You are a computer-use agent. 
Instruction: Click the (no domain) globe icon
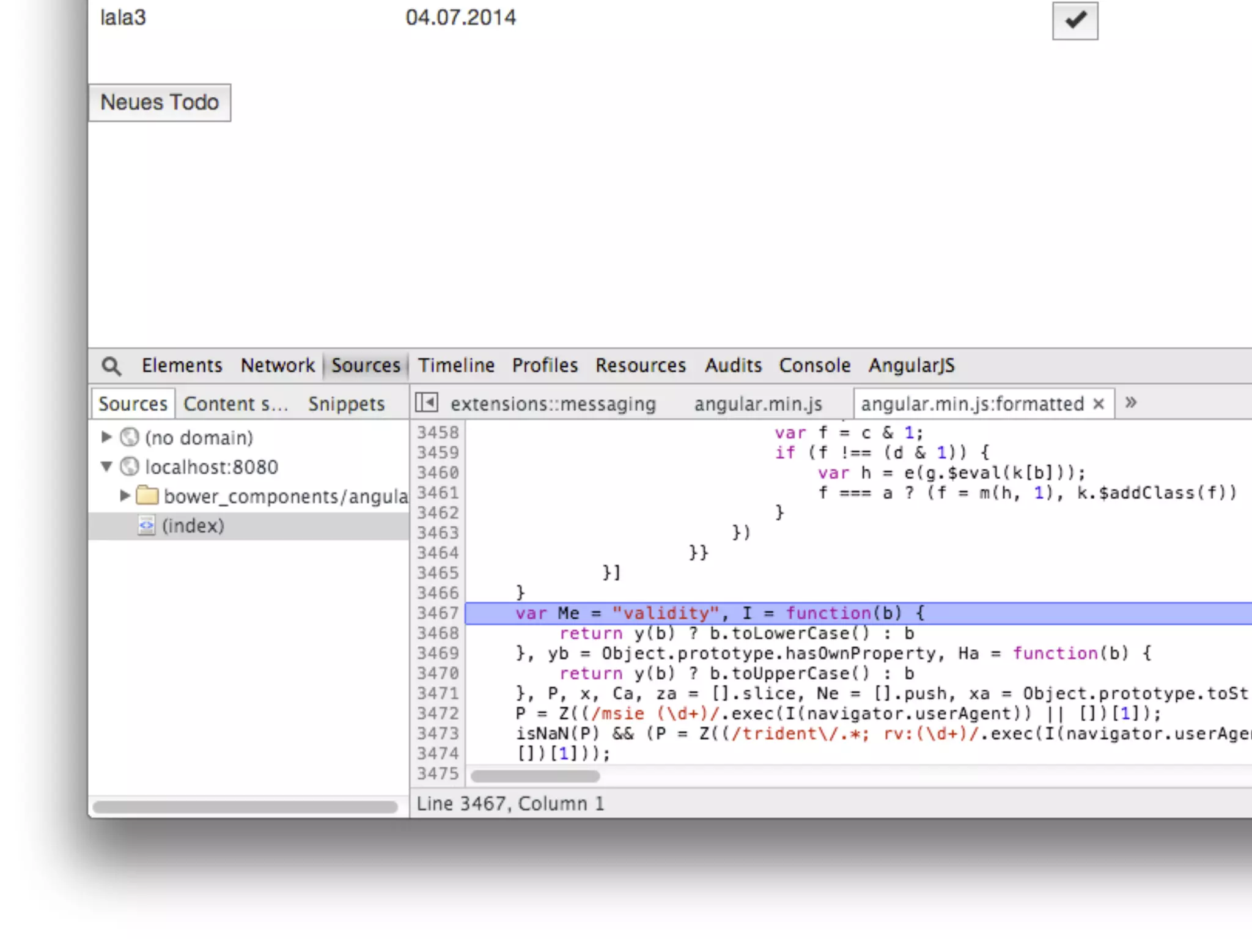(x=130, y=438)
